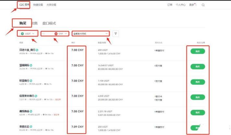Viewport: 231px width, 135px height.
Task: Click the funnel filter icon beside payment dropdown
Action: (116, 34)
